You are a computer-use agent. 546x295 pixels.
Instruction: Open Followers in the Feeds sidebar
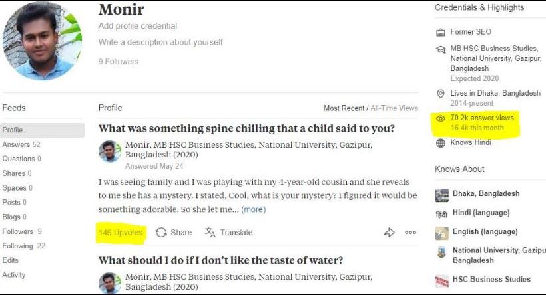[18, 231]
